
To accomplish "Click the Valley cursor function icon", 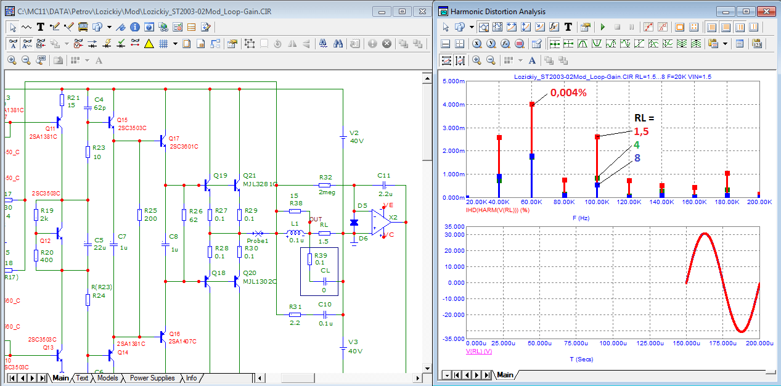I will pos(597,44).
